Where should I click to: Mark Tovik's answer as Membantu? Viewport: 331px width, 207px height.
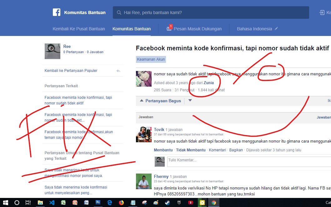tap(163, 150)
